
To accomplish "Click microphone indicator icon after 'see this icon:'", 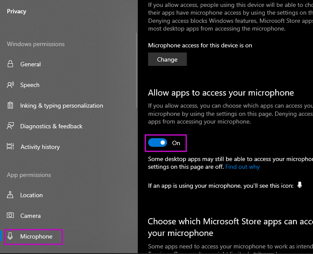I will 300,185.
